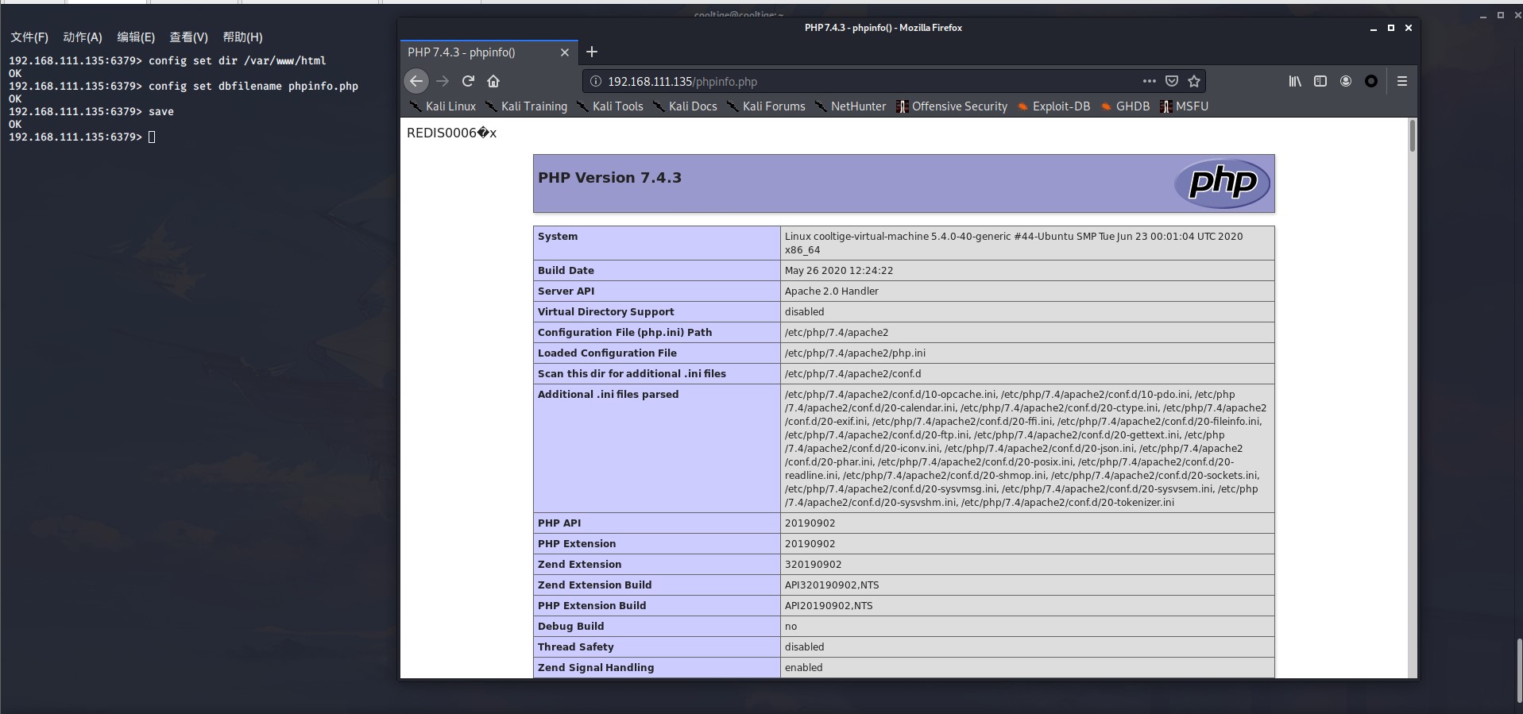1523x714 pixels.
Task: Click Firefox page vertical scrollbar thumb
Action: 1412,136
